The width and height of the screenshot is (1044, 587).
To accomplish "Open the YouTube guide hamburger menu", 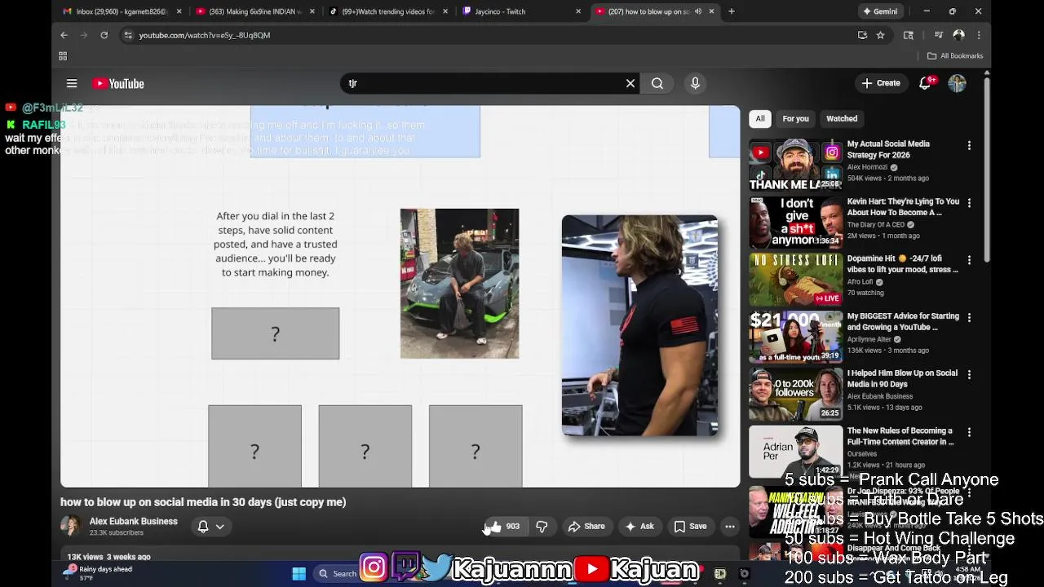I will [x=72, y=83].
